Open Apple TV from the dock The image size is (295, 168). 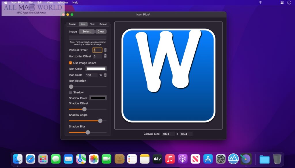point(157,159)
